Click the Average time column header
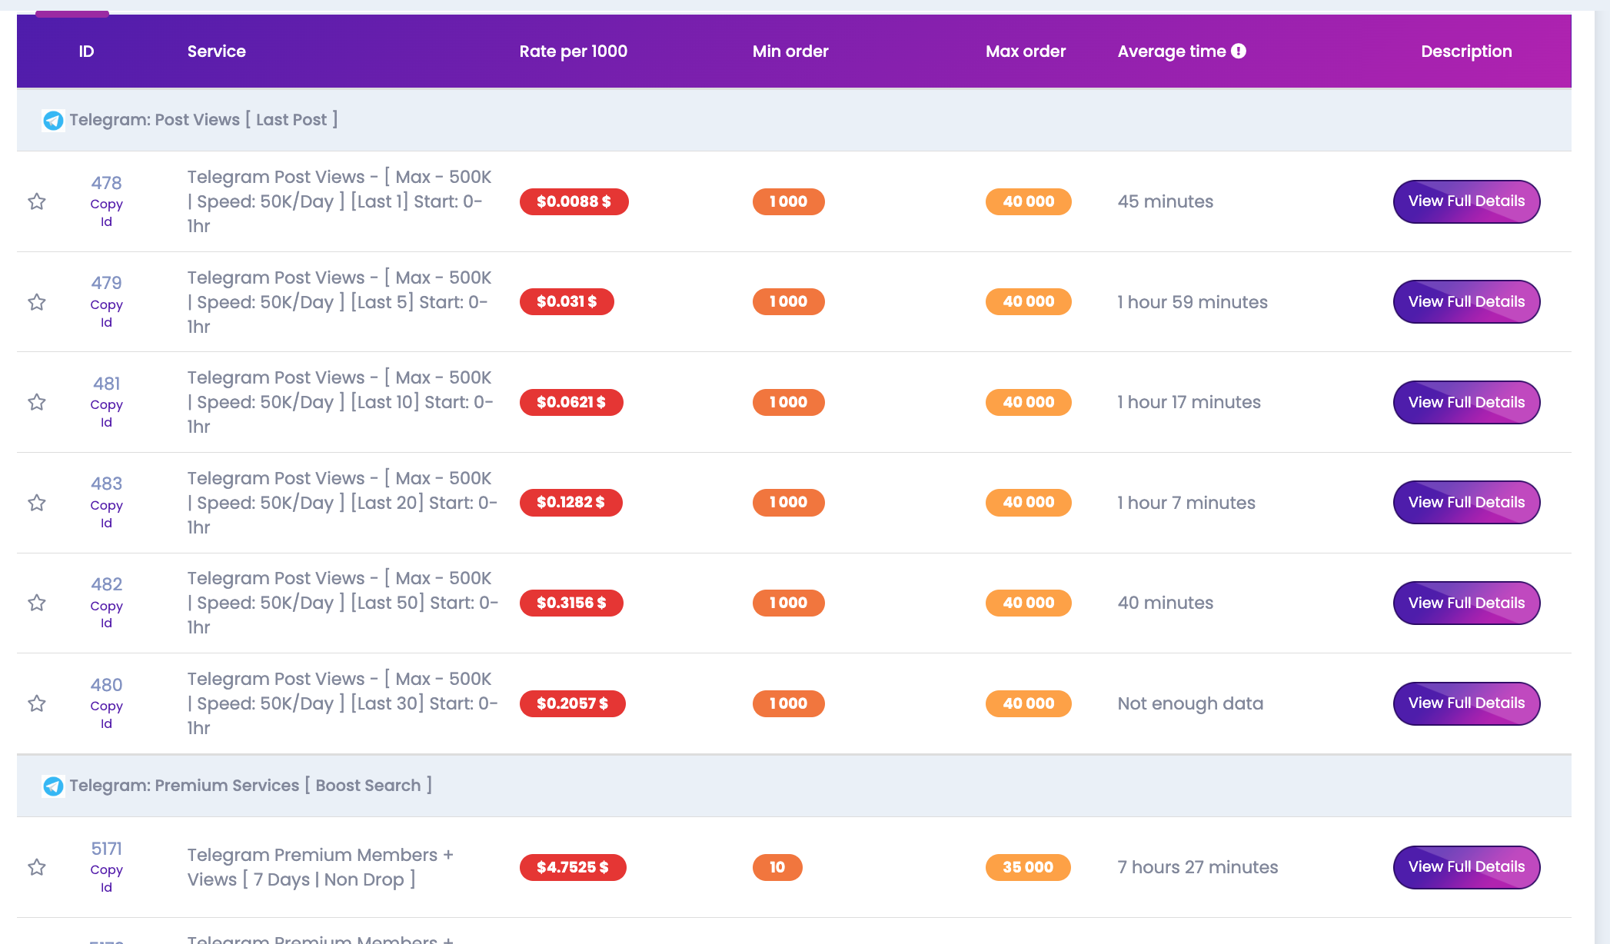 [x=1172, y=52]
